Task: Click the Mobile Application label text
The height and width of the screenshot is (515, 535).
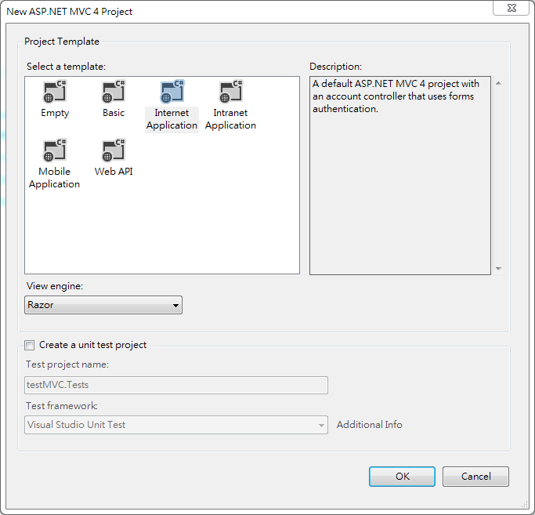Action: pos(54,178)
